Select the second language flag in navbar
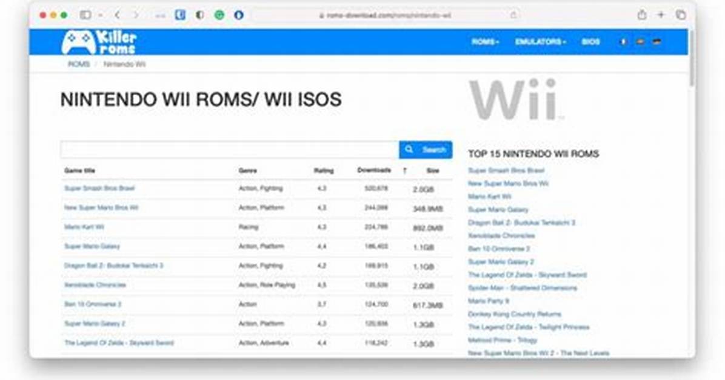The width and height of the screenshot is (725, 380). point(640,42)
